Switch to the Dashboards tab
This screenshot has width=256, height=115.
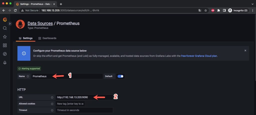pos(47,38)
